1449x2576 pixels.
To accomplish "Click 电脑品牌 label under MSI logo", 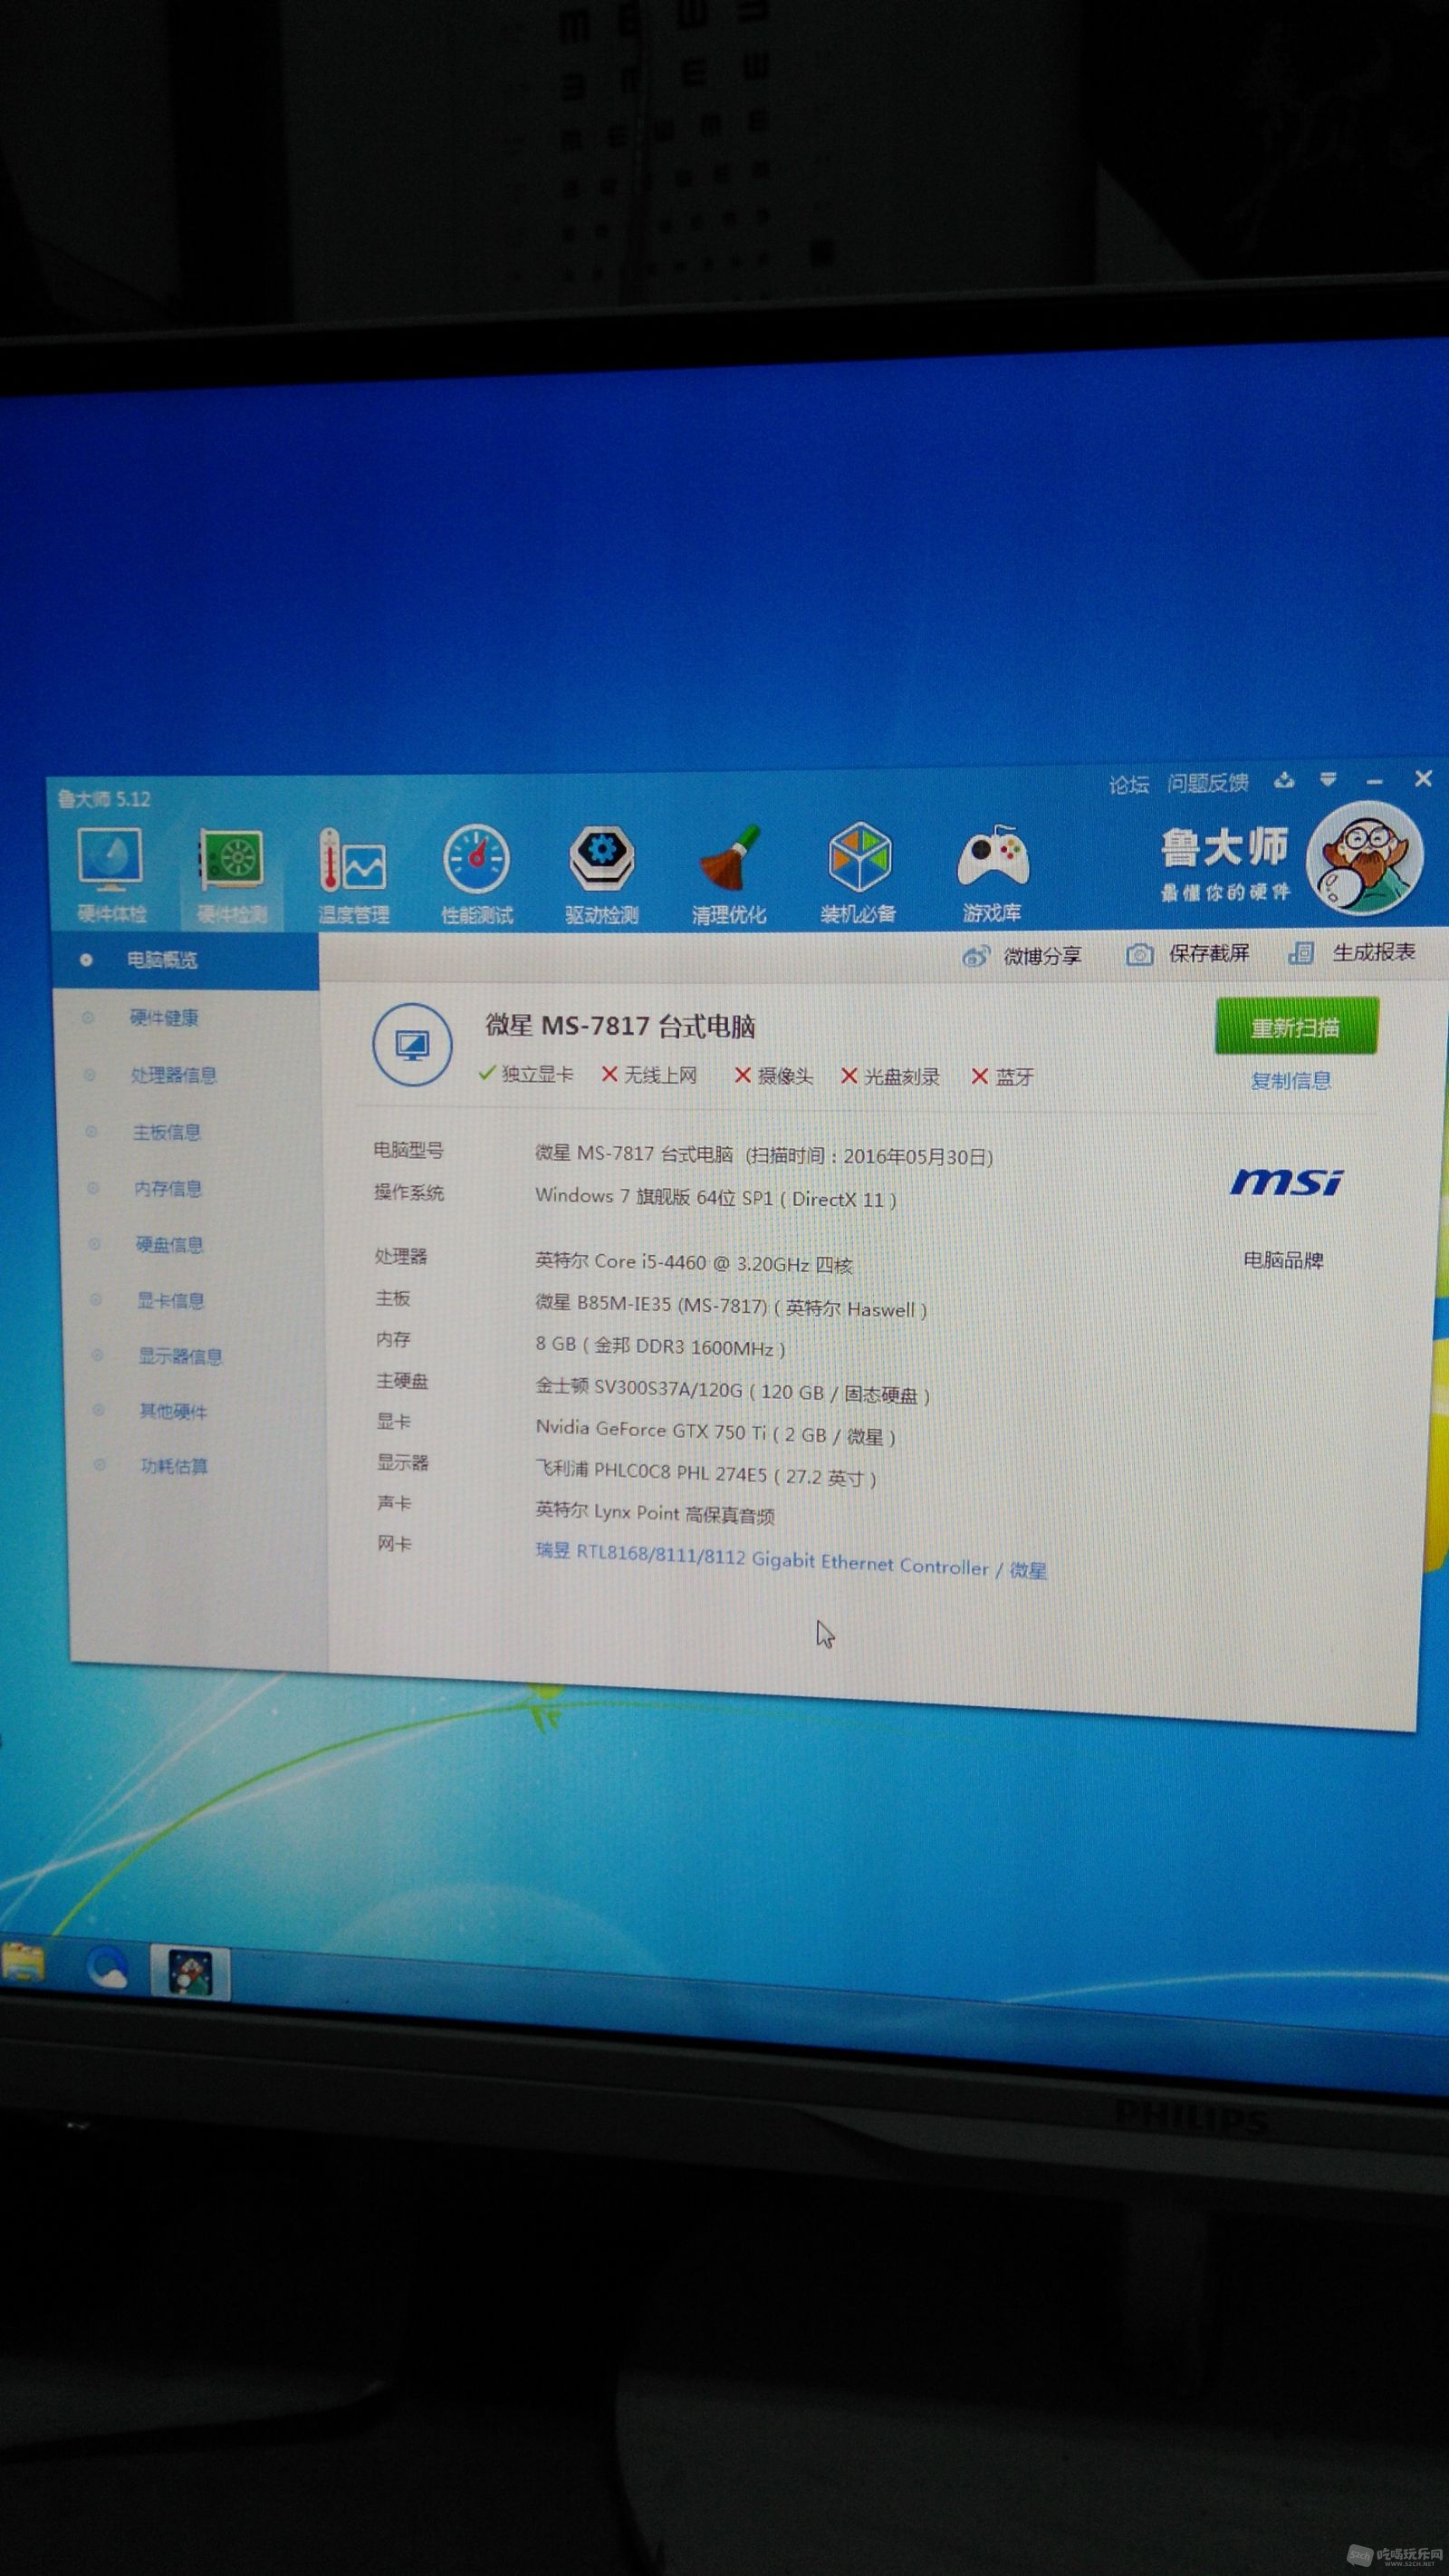I will click(x=1283, y=1260).
